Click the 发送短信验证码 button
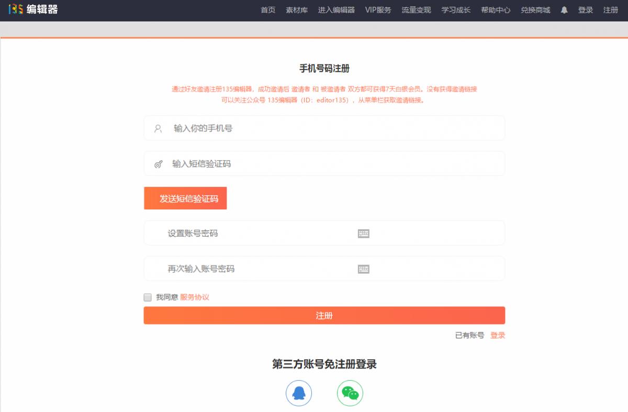Image resolution: width=628 pixels, height=412 pixels. [185, 198]
